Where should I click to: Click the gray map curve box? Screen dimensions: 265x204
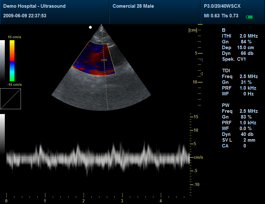pyautogui.click(x=11, y=99)
